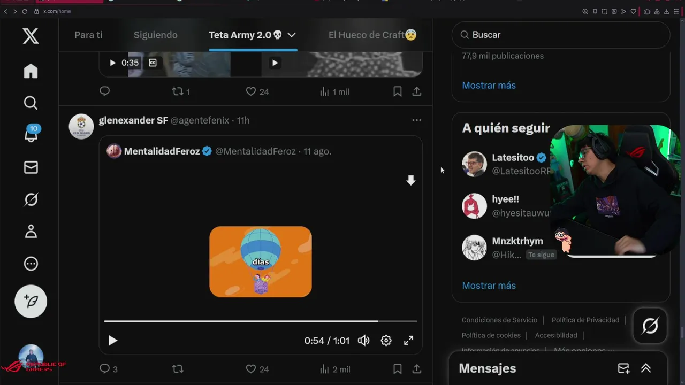This screenshot has width=685, height=385.
Task: Play the MentalidadFeroz video
Action: [x=112, y=340]
